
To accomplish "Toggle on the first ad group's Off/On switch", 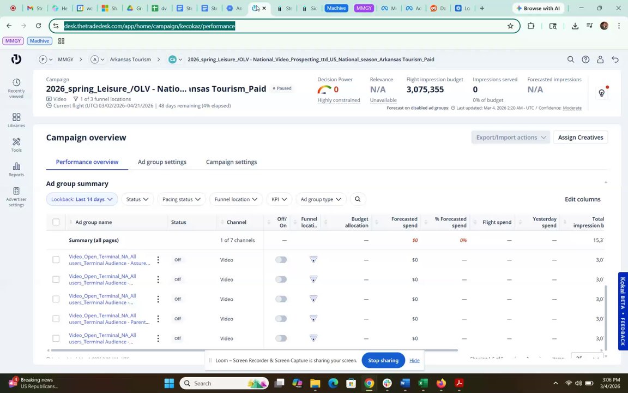I will coord(281,260).
